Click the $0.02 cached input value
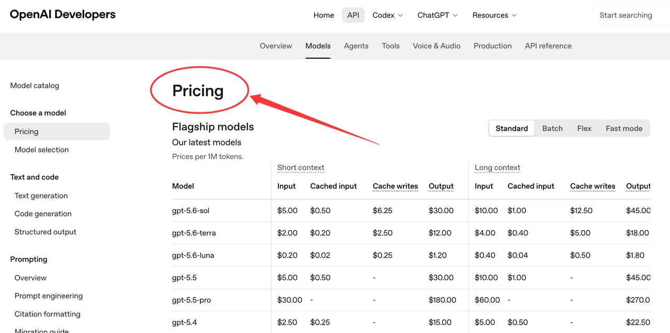670x333 pixels. click(320, 256)
